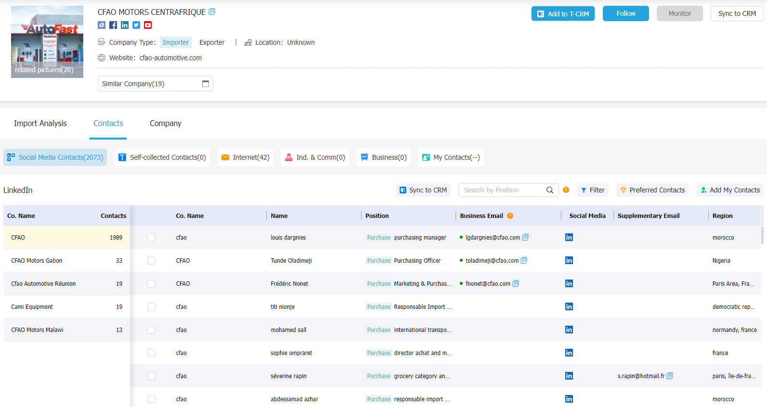The width and height of the screenshot is (767, 407).
Task: Open Tunde Oladimeji's LinkedIn profile icon
Action: point(569,260)
